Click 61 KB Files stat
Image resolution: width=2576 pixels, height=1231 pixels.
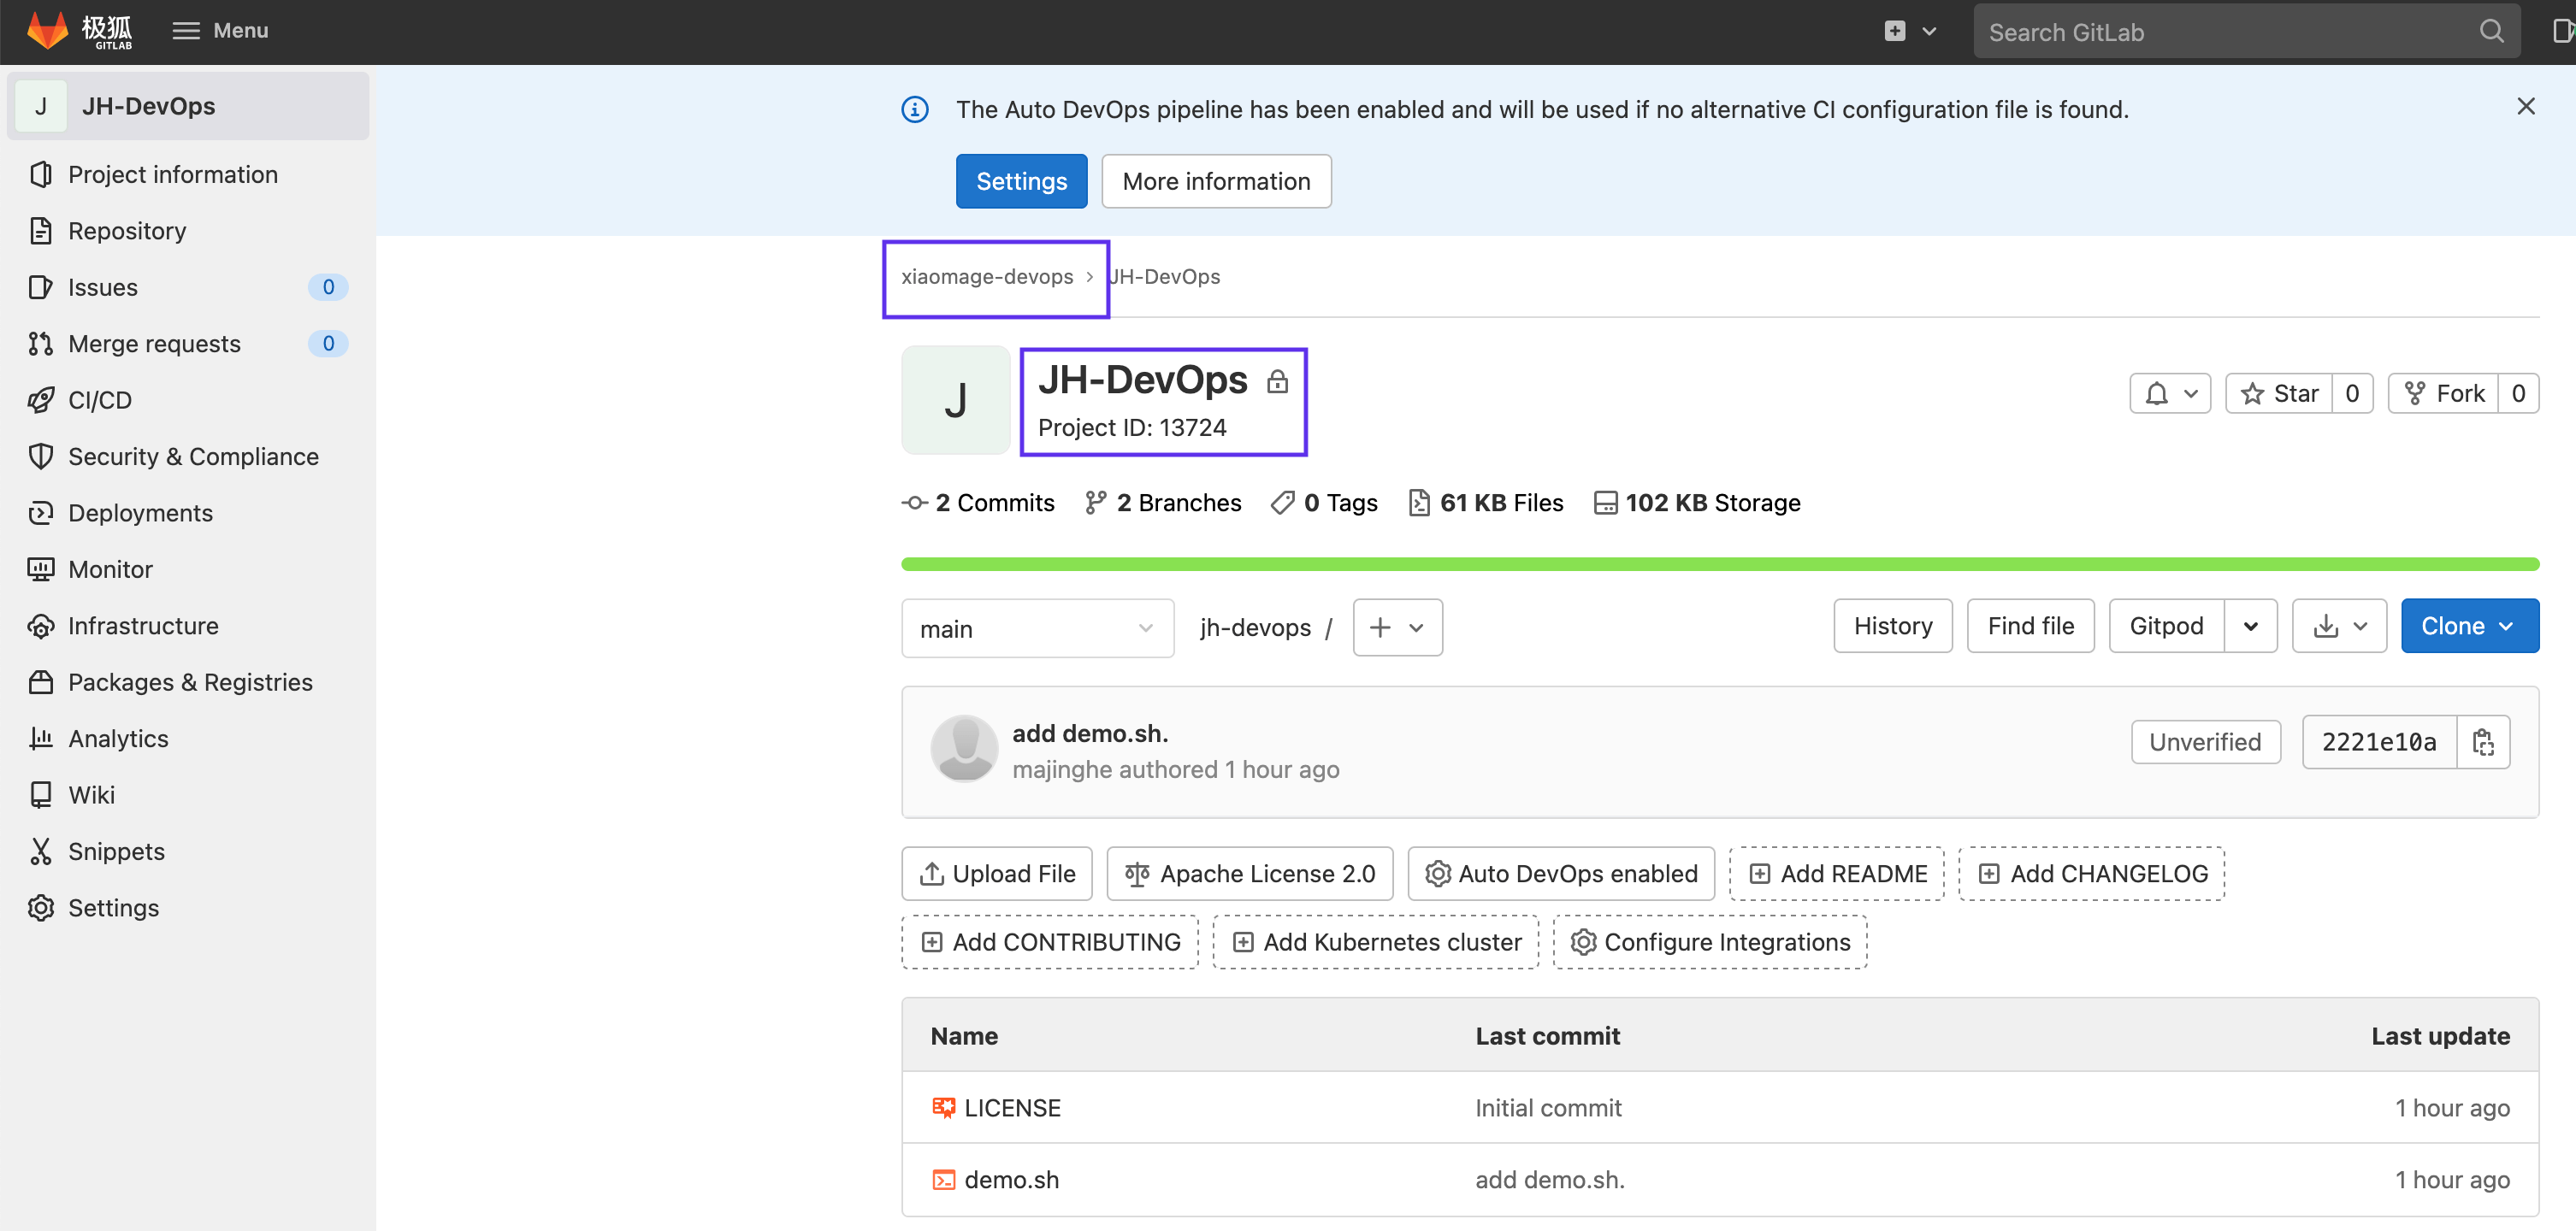1485,503
